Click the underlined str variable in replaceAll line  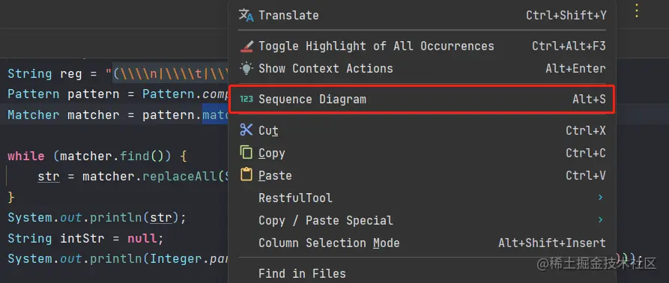(x=48, y=177)
